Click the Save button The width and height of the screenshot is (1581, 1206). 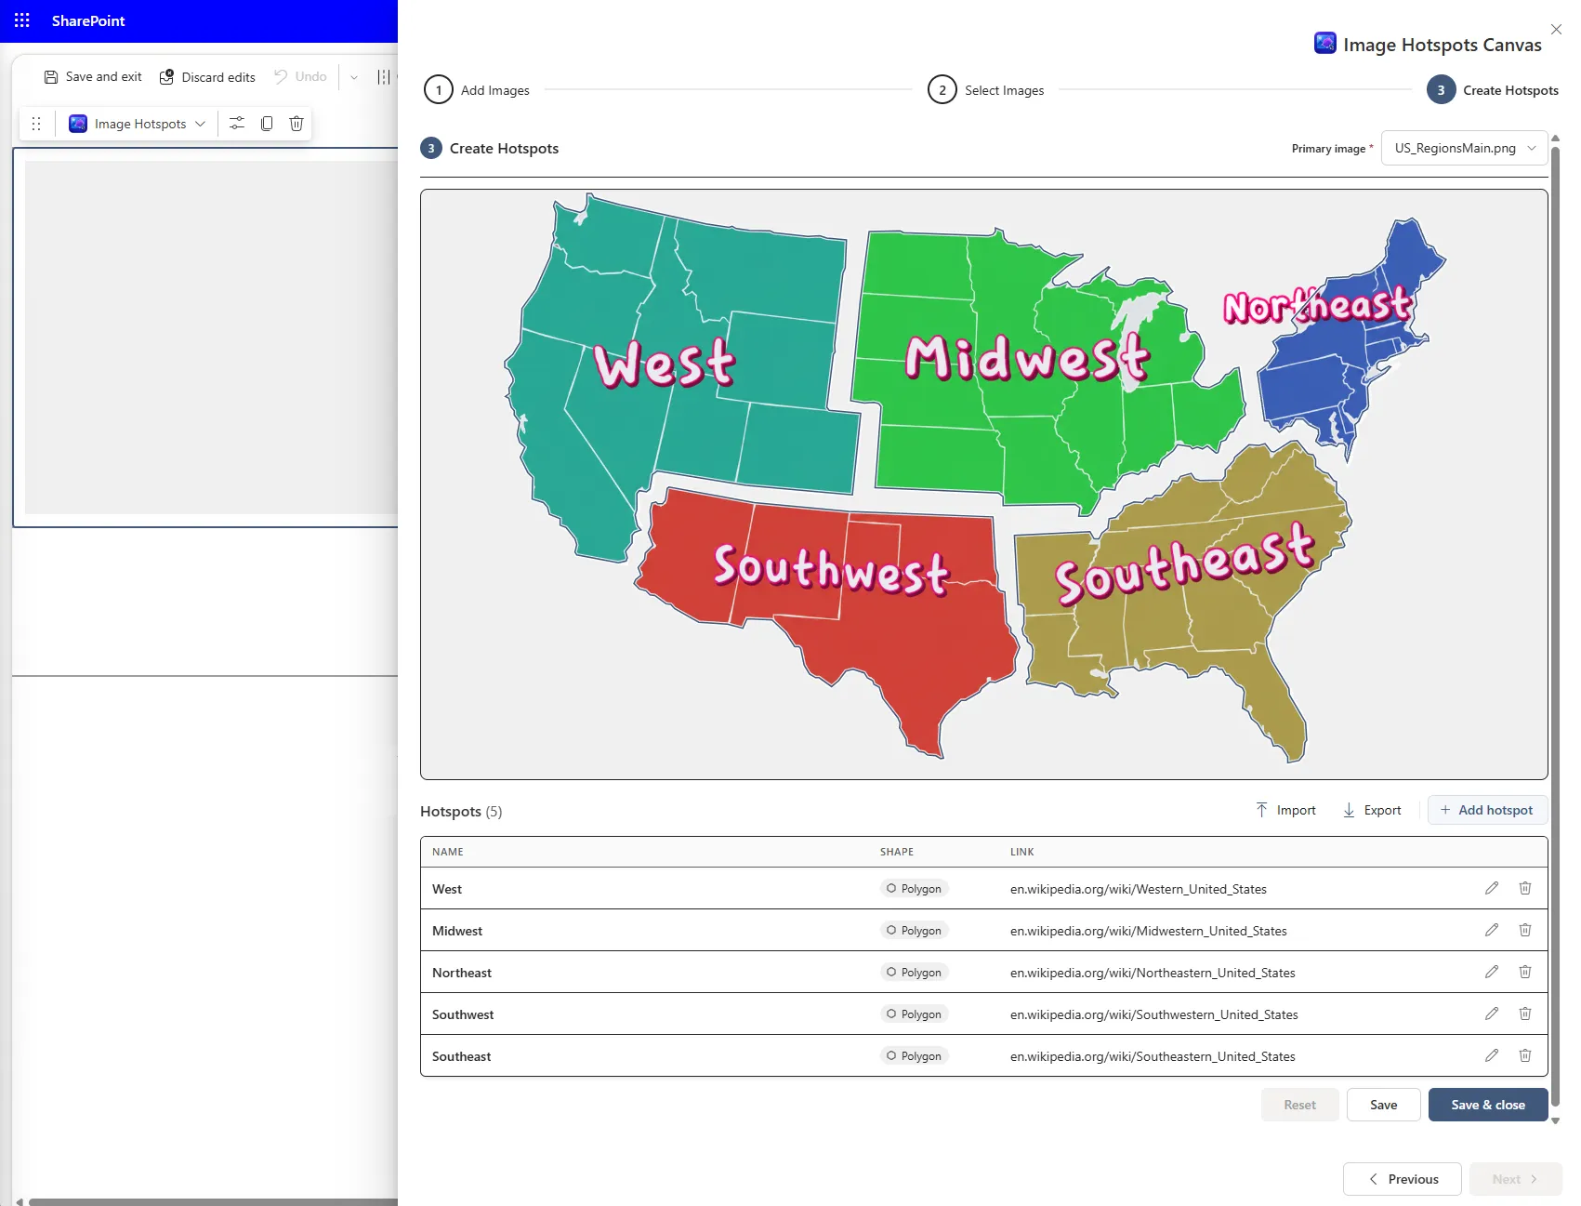click(x=1383, y=1105)
